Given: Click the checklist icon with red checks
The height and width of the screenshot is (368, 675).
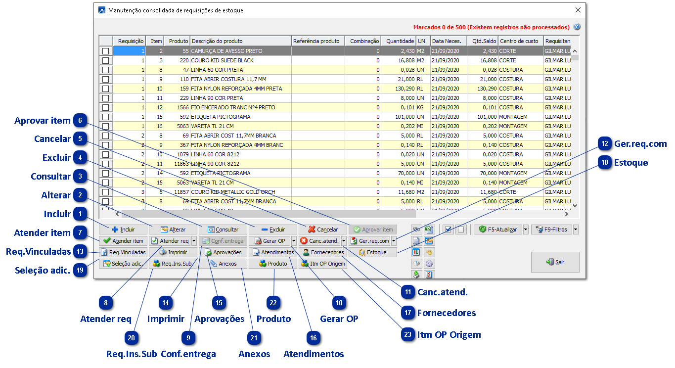Looking at the screenshot, I should [x=429, y=275].
